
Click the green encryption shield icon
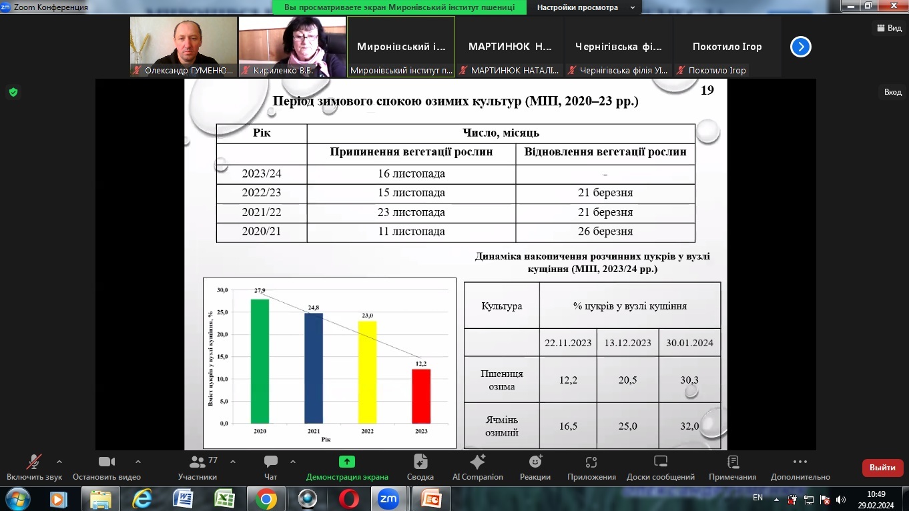click(13, 92)
